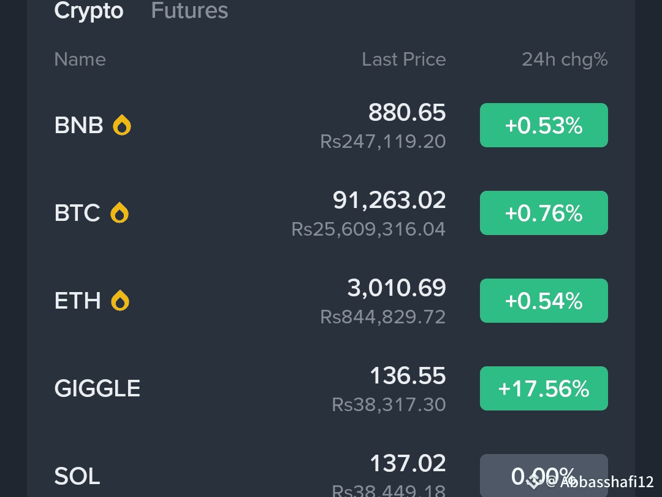Tap the SOL 0.00% change badge
Image resolution: width=662 pixels, height=497 pixels.
pyautogui.click(x=544, y=476)
